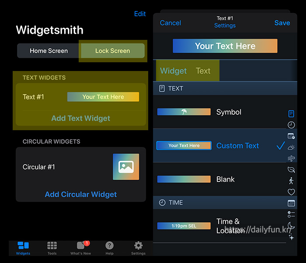The height and width of the screenshot is (263, 306).
Task: Switch to Lock Screen segment
Action: pos(113,51)
